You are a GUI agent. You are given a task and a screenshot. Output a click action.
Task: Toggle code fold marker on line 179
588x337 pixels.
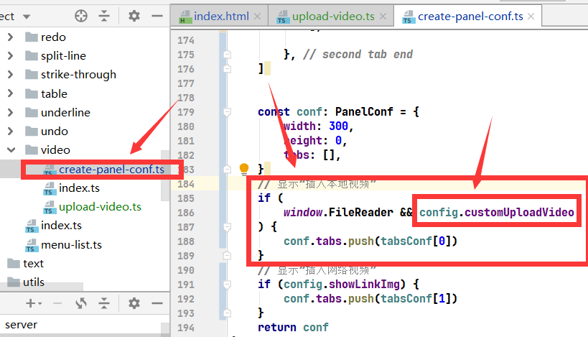click(227, 112)
